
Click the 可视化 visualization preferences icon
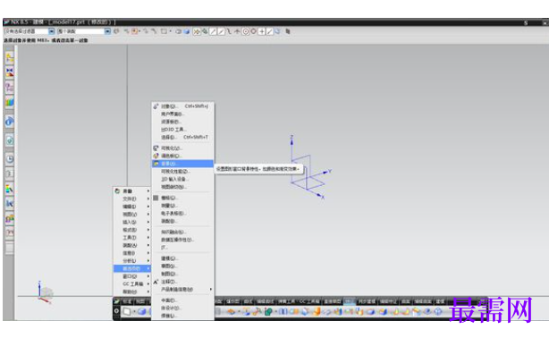[156, 148]
